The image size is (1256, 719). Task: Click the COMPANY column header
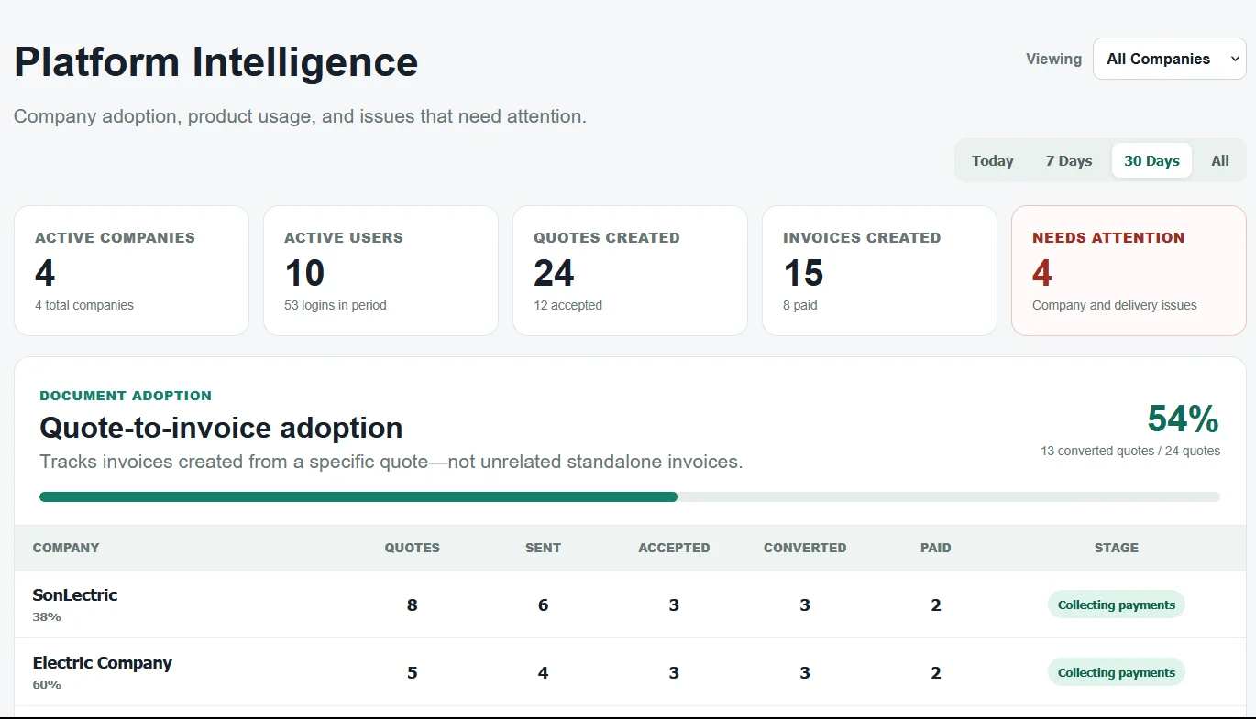[66, 548]
